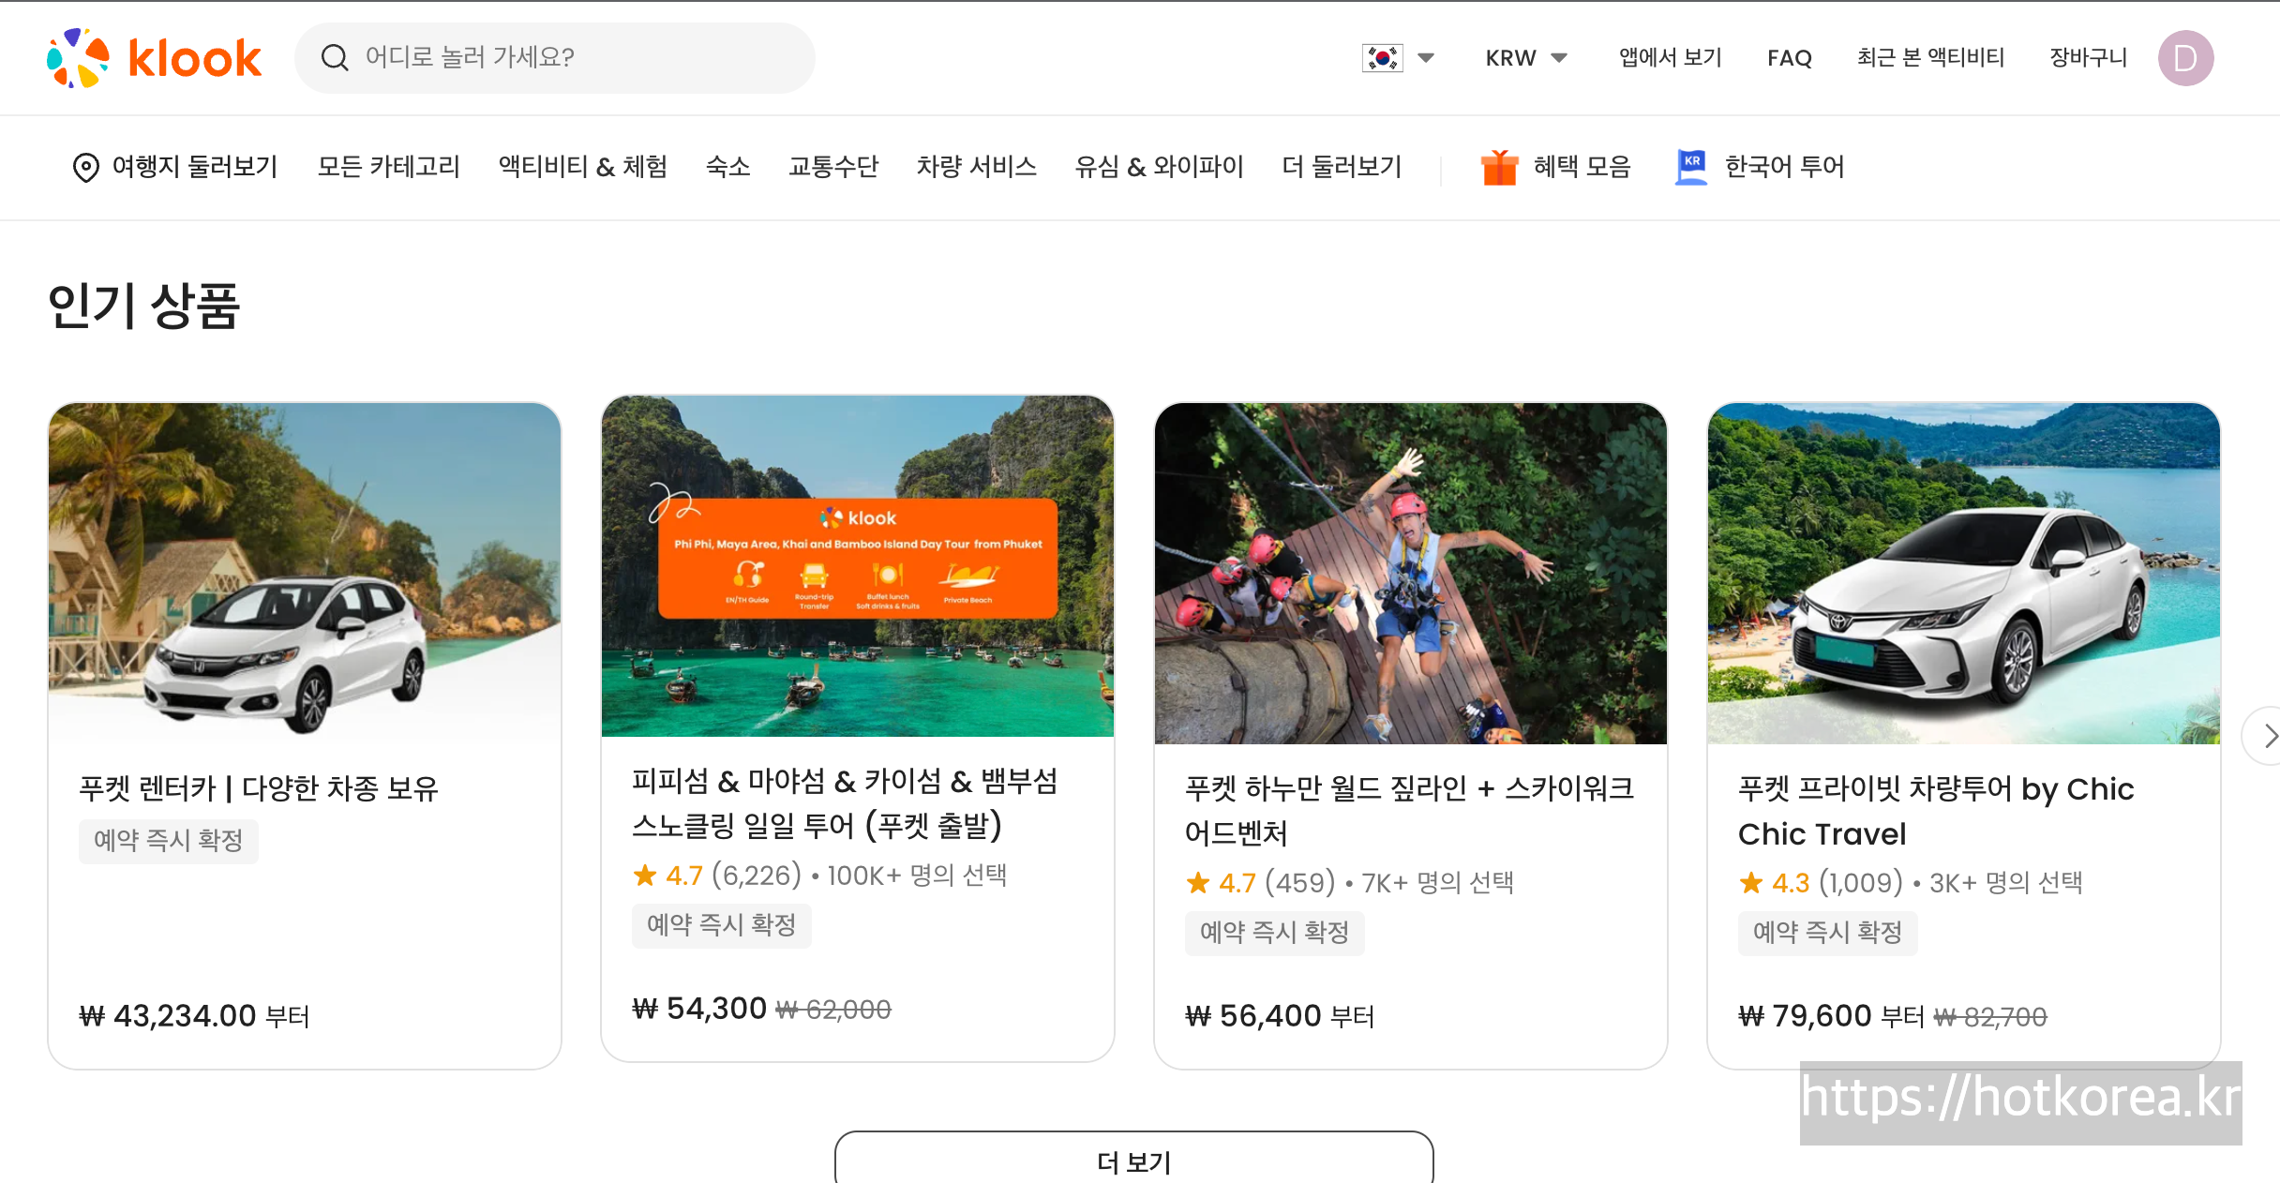Screen dimensions: 2280x1183
Task: Open the user profile avatar D
Action: pyautogui.click(x=2185, y=58)
